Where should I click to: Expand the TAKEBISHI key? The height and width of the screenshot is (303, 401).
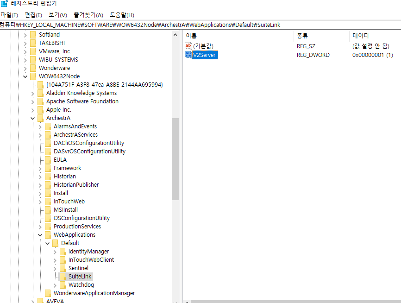pyautogui.click(x=25, y=44)
